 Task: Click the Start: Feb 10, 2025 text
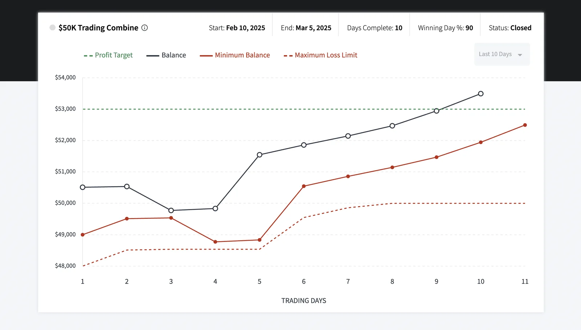point(237,28)
